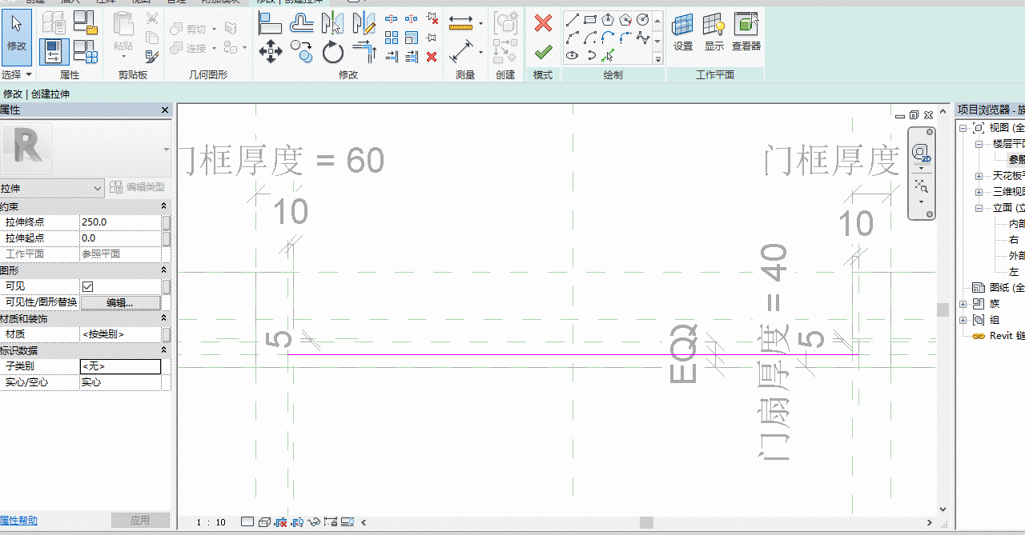Choose the Align tool icon
The height and width of the screenshot is (535, 1025).
pos(271,22)
